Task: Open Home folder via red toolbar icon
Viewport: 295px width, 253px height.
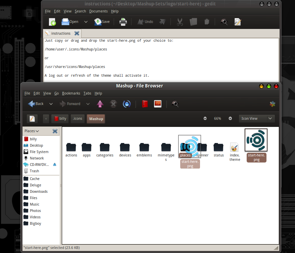Action: pos(145,104)
